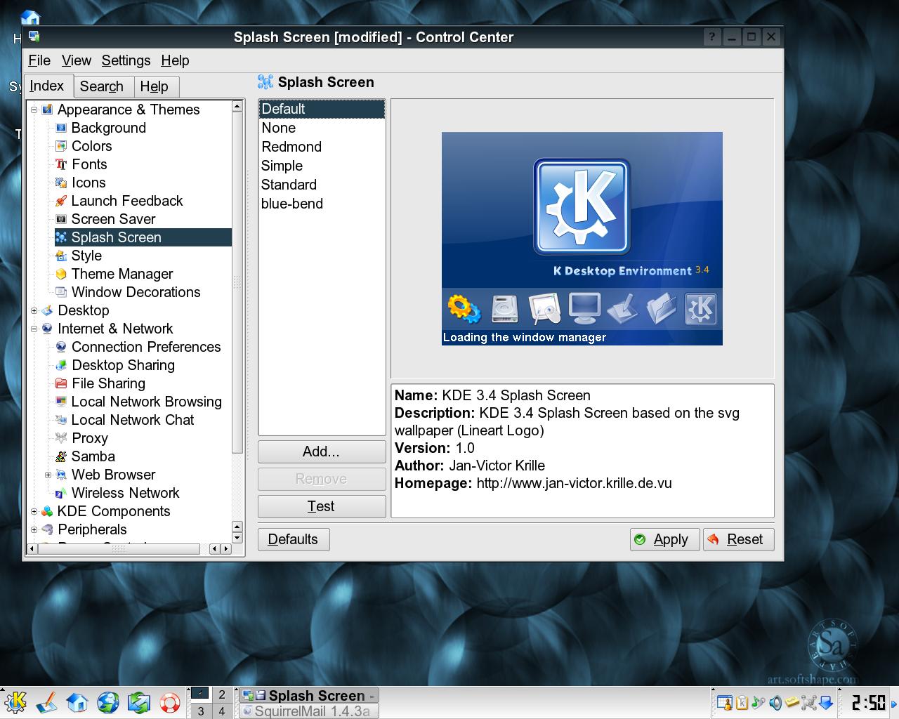
Task: Open the Klipper clipboard tray icon
Action: 742,701
